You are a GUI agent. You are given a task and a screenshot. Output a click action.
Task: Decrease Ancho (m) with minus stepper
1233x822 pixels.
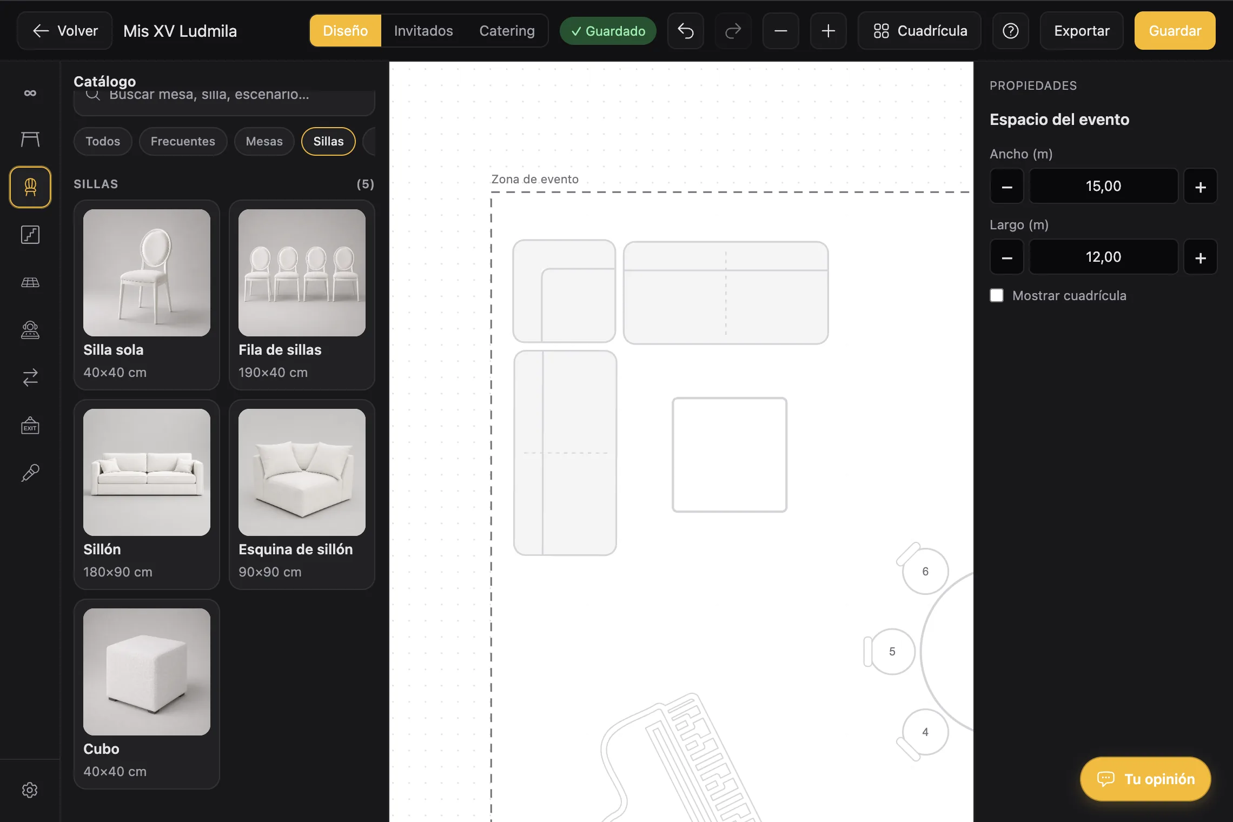[x=1007, y=187]
